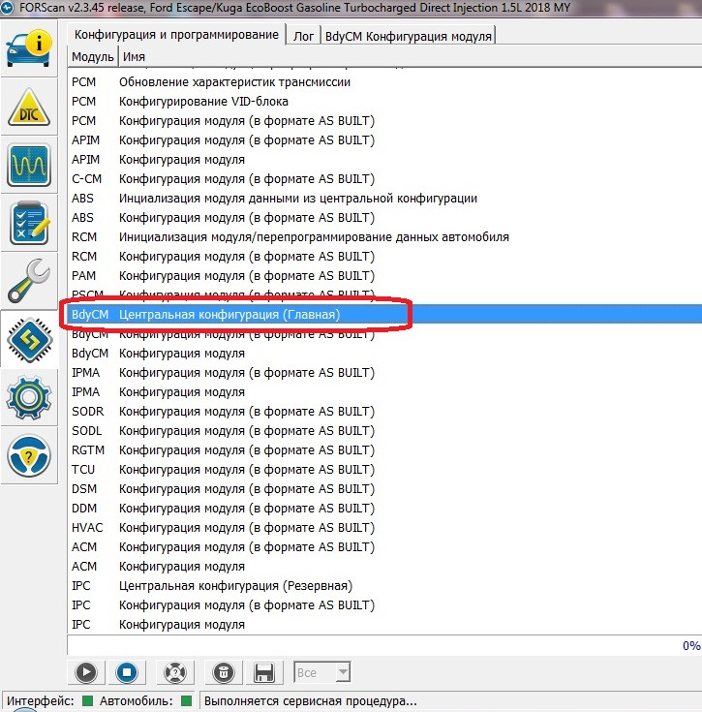This screenshot has width=702, height=712.
Task: Select PCM AS BUILT module configuration row
Action: point(384,121)
